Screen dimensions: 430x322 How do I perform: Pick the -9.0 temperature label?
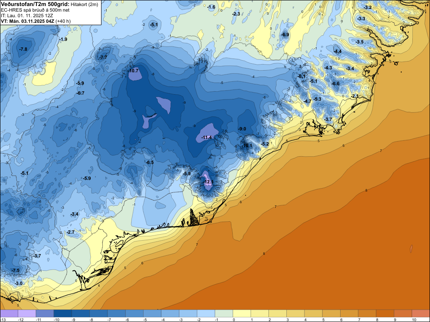242,129
